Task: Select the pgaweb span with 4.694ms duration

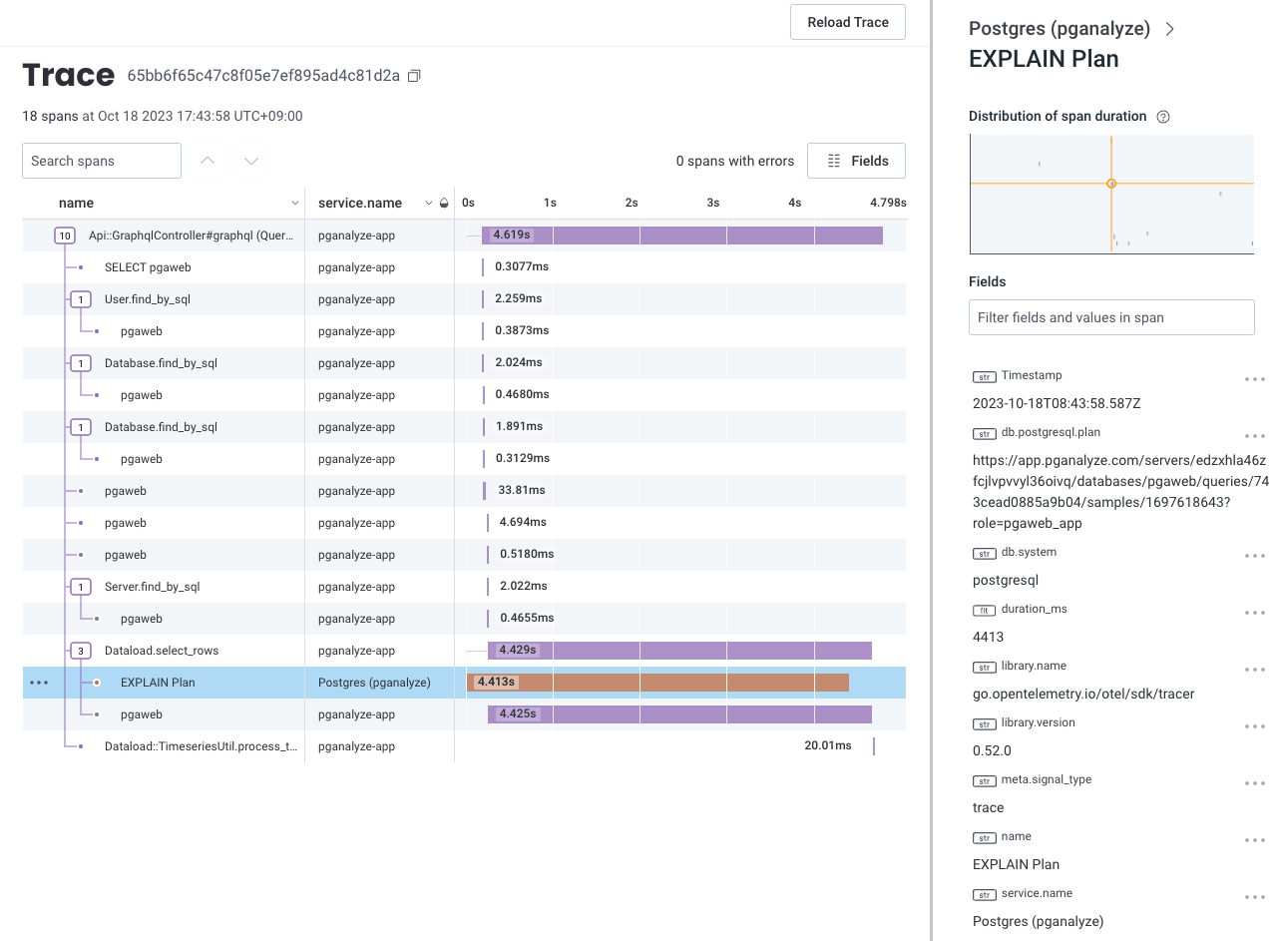Action: tap(464, 523)
